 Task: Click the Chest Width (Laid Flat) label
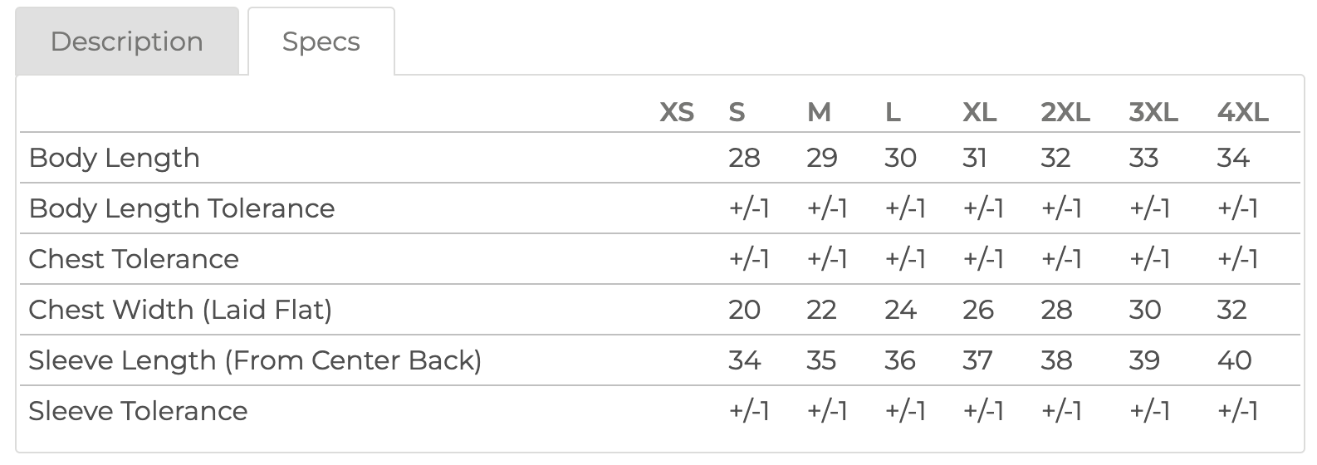pyautogui.click(x=180, y=310)
